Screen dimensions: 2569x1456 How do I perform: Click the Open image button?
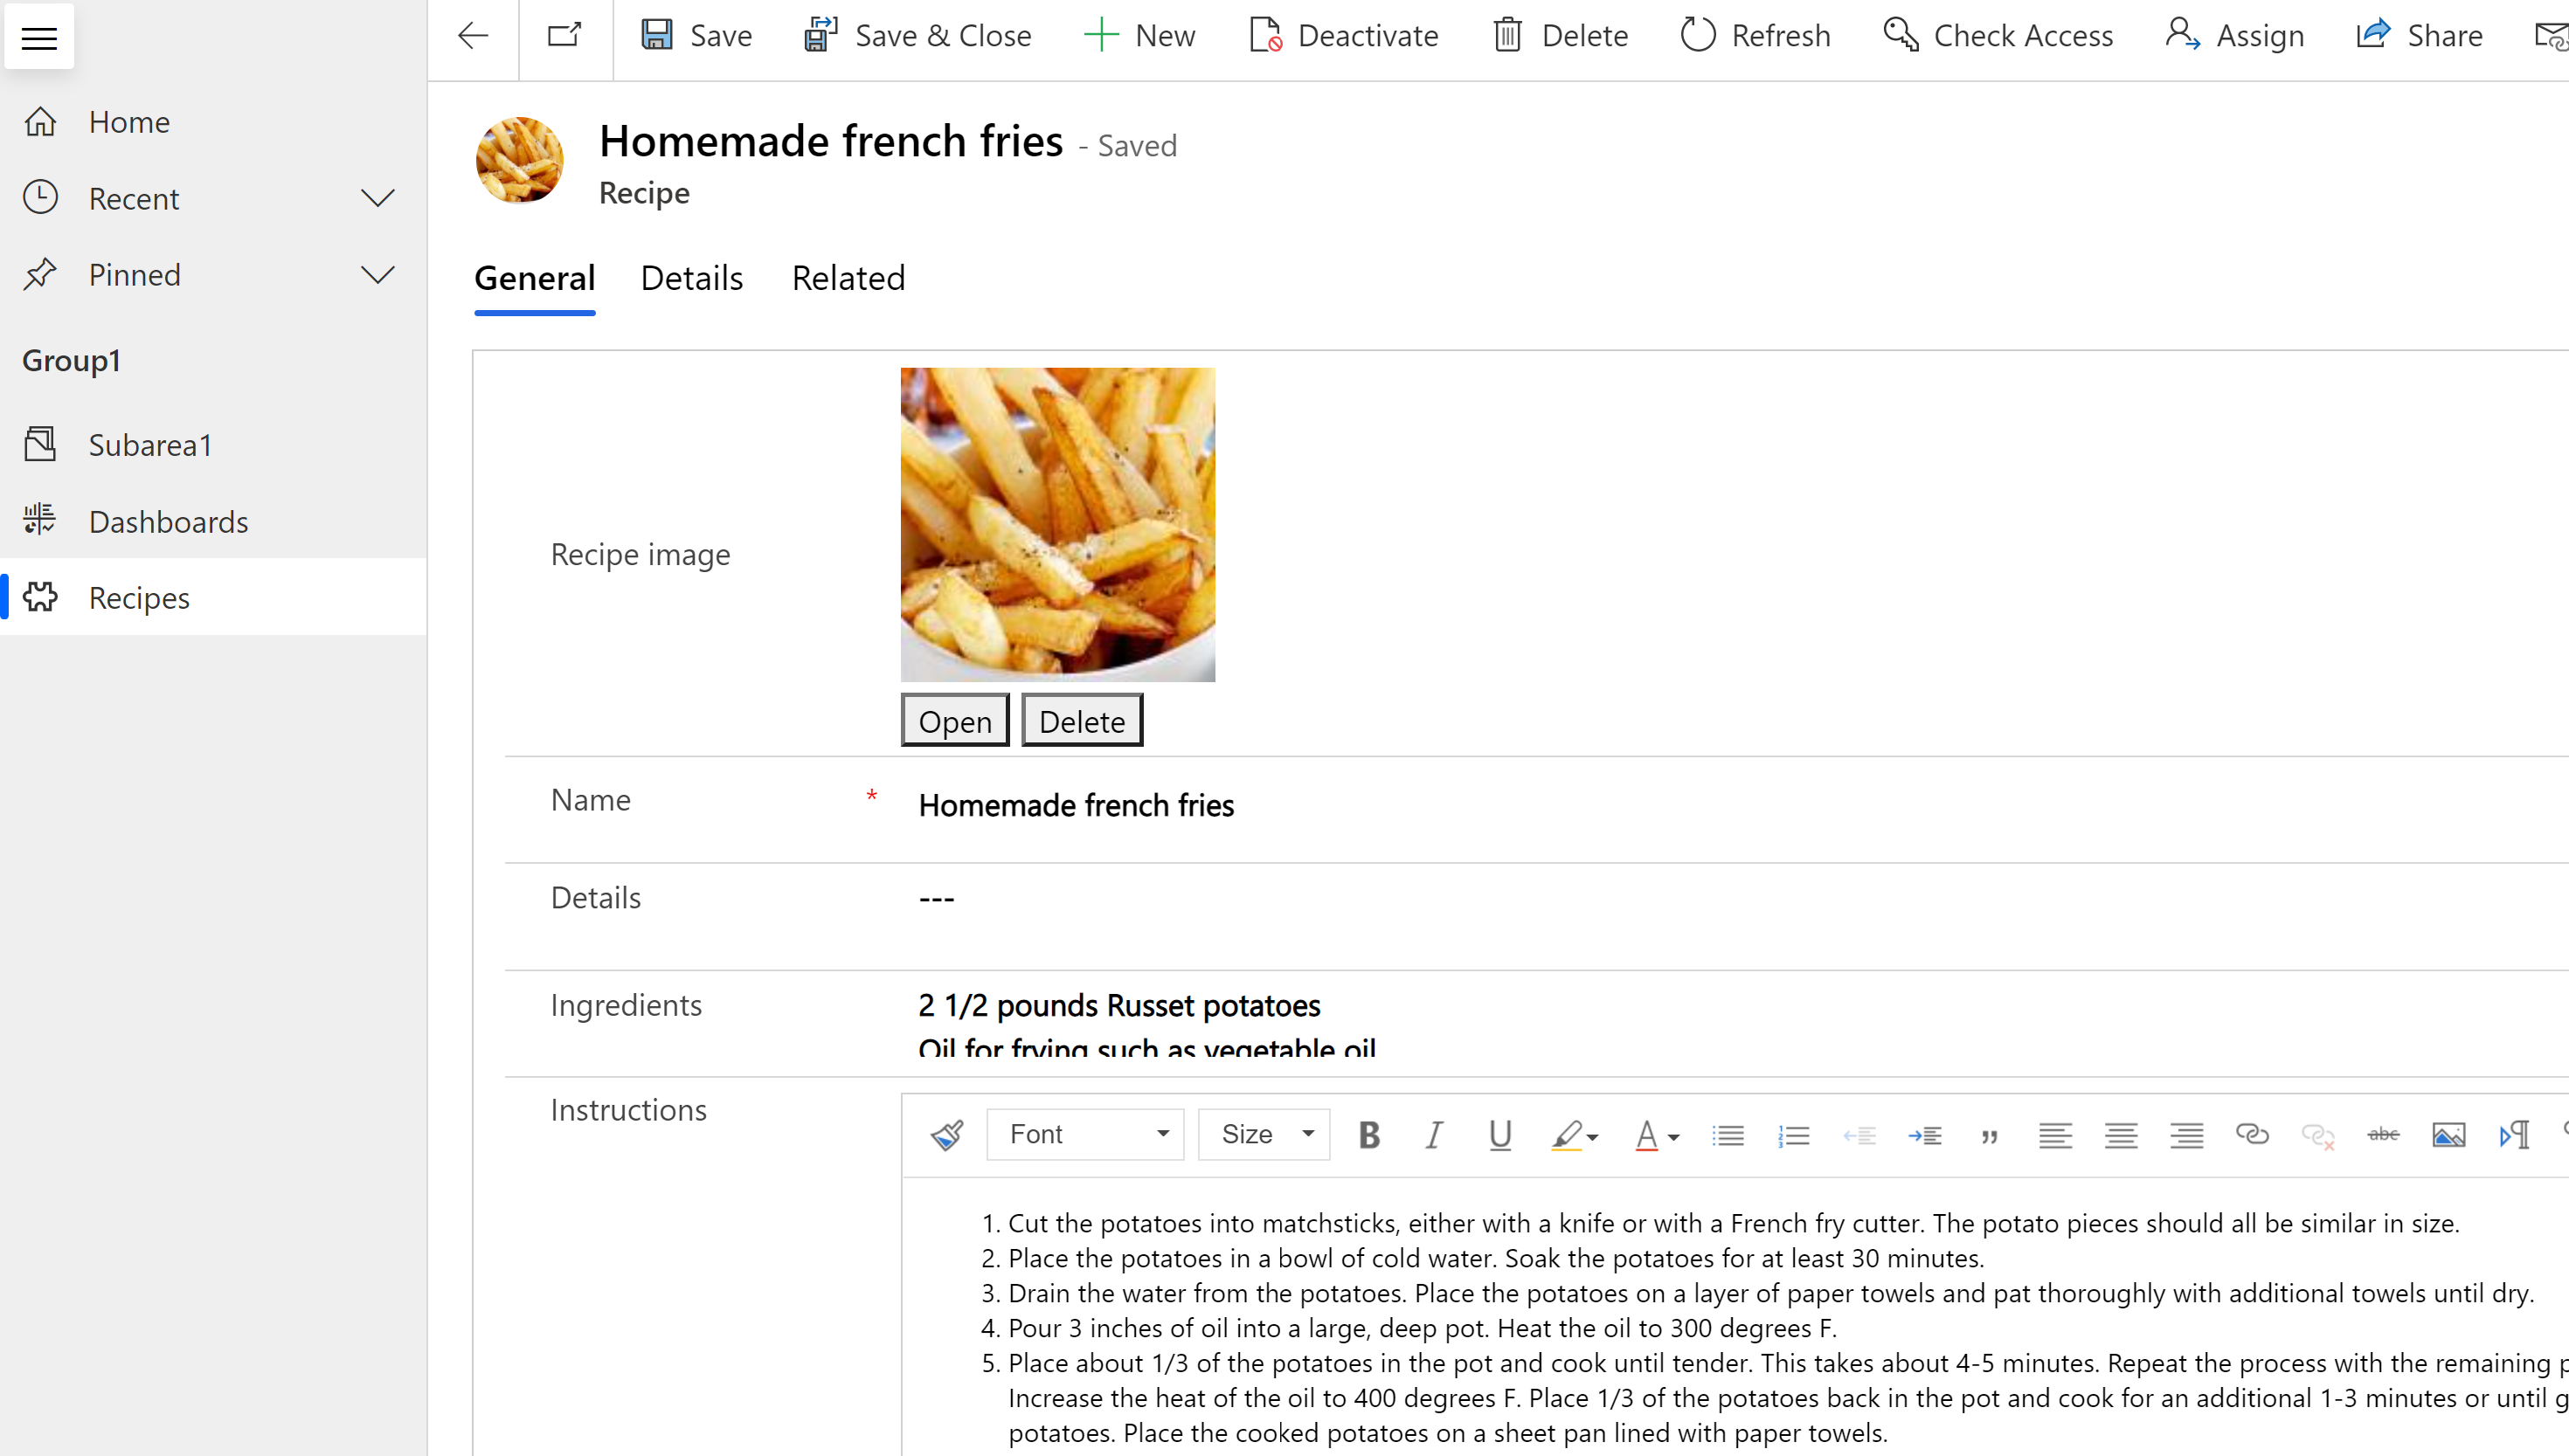point(954,719)
